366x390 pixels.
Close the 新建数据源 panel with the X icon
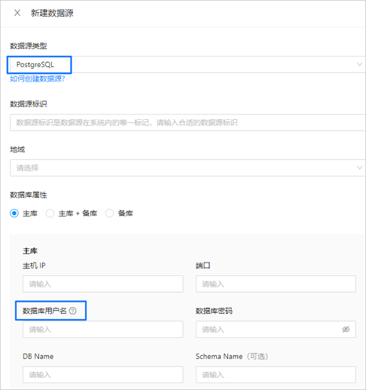pos(17,13)
